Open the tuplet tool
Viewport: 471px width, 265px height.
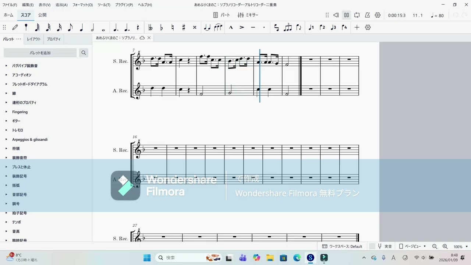pos(288,27)
